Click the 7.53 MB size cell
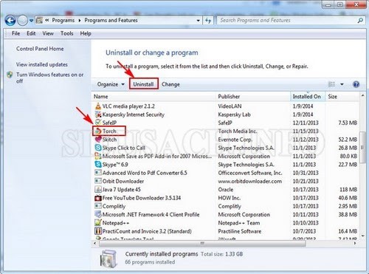The image size is (369, 274). 348,123
